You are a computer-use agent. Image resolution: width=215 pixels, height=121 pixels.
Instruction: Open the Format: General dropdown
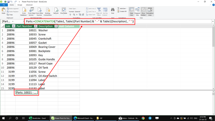coord(75,12)
